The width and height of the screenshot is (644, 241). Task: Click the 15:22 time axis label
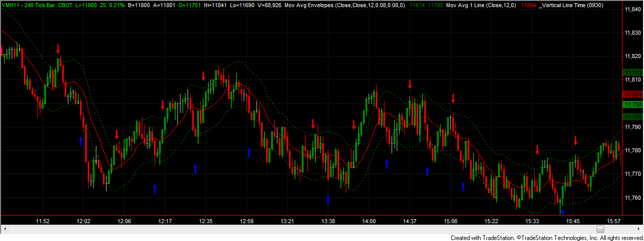click(492, 221)
